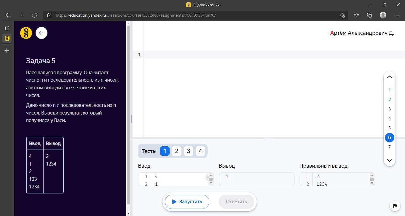Viewport: 405px width, 216px height.
Task: Switch to task number 3 in the navigator
Action: (390, 109)
